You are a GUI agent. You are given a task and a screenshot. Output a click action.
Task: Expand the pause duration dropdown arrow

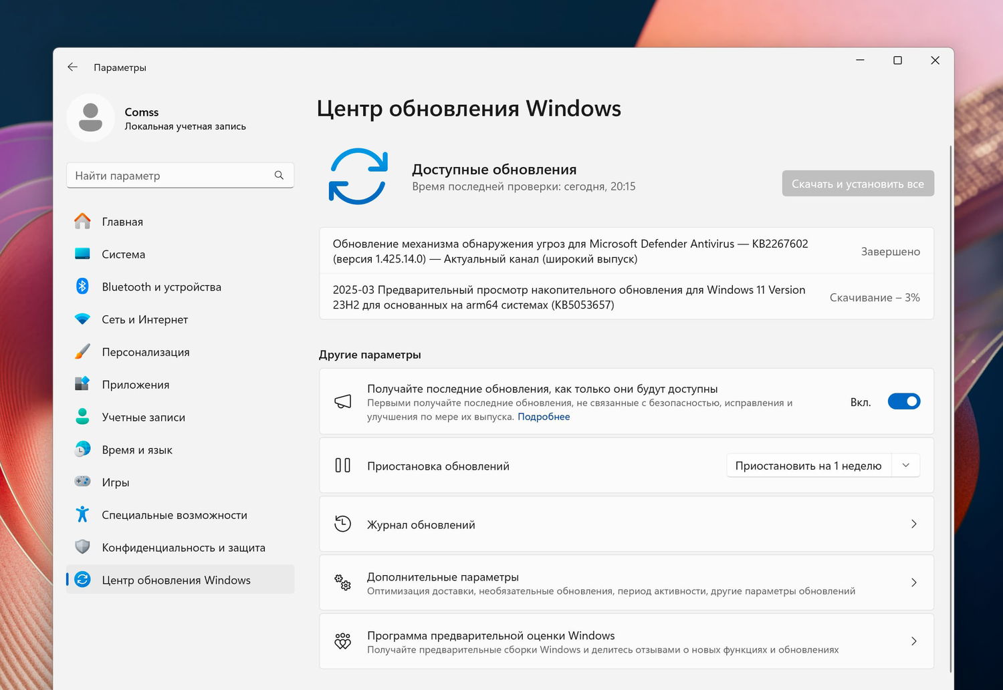pyautogui.click(x=906, y=466)
